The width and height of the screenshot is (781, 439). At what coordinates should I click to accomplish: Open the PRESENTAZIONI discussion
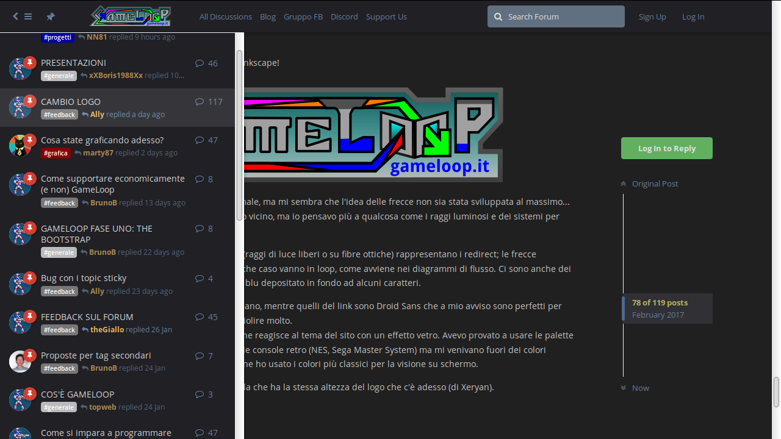[x=73, y=63]
